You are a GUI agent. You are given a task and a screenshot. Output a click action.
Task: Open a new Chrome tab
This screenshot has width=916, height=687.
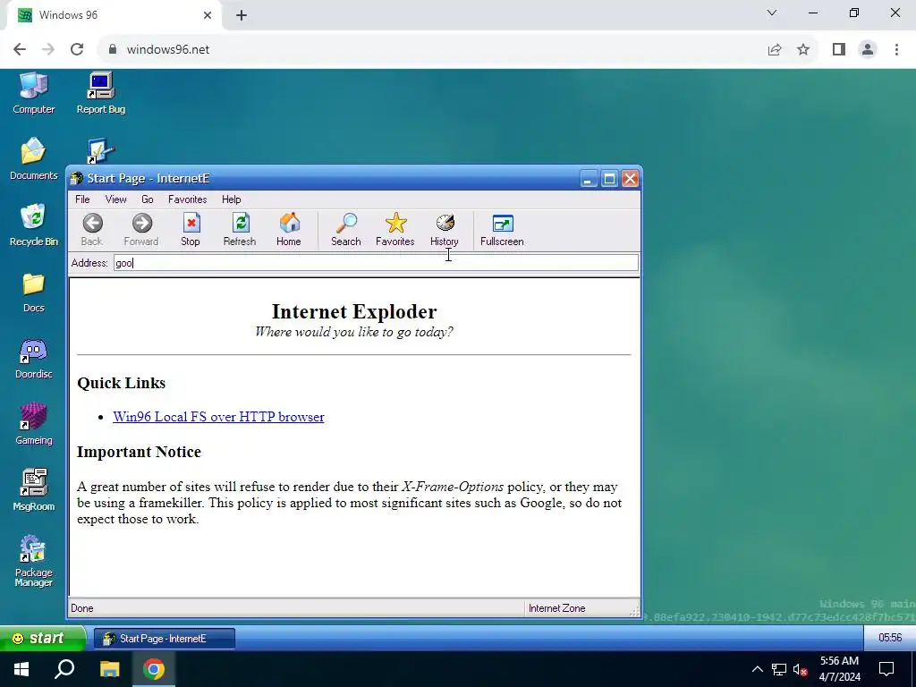242,15
